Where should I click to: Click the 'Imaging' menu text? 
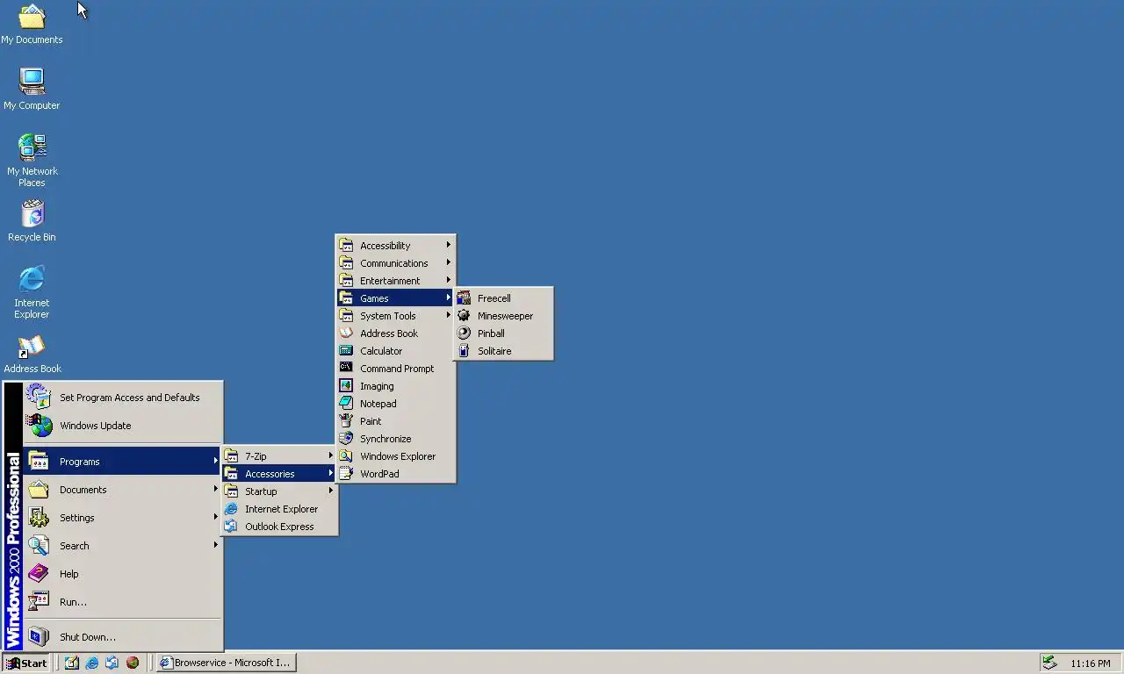pyautogui.click(x=377, y=386)
